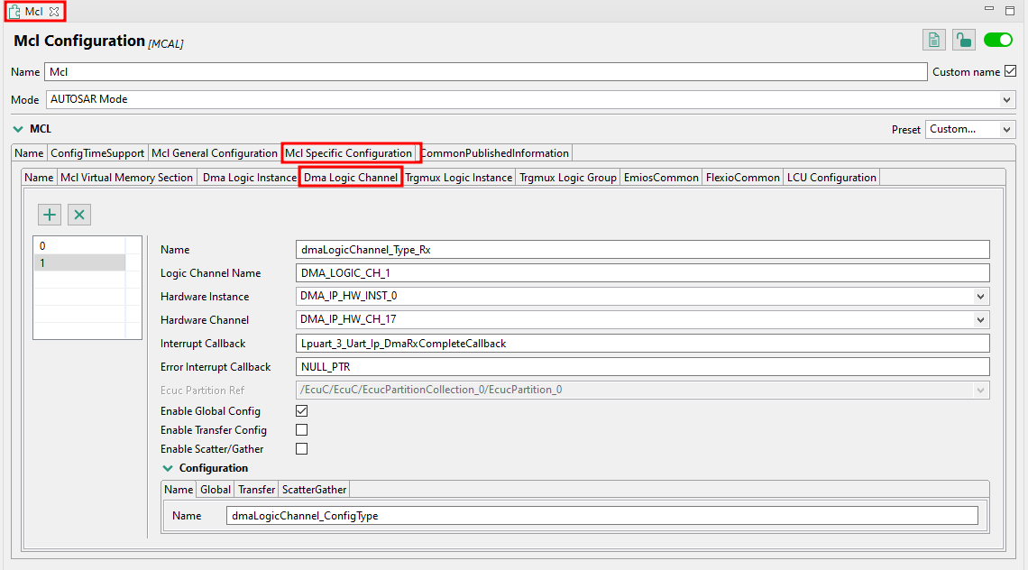Image resolution: width=1028 pixels, height=570 pixels.
Task: Switch to Trgmux Logic Group tab
Action: click(567, 177)
